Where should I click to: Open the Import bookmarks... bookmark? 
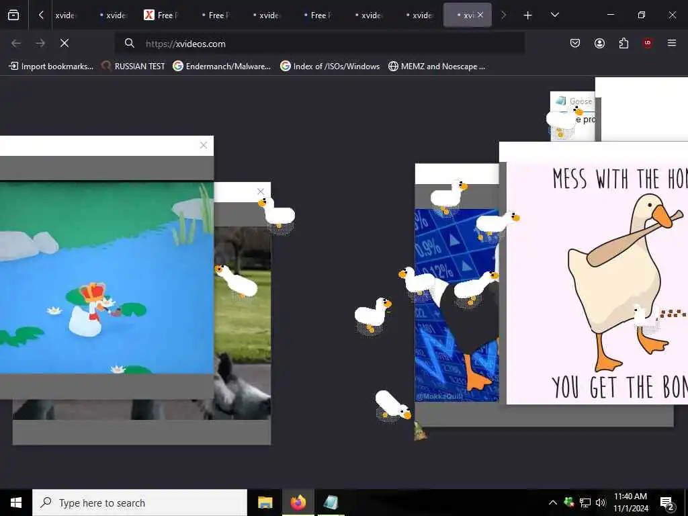tap(51, 67)
